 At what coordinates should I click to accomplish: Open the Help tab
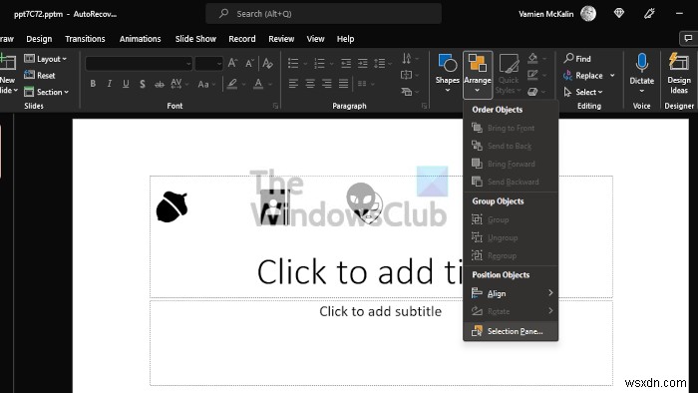(x=345, y=39)
